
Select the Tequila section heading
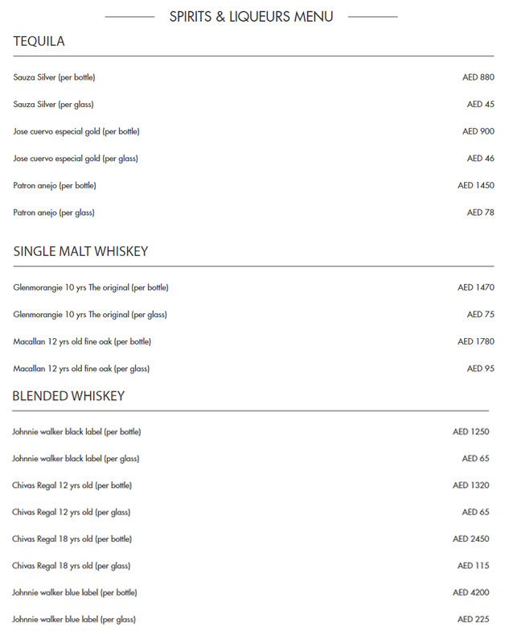(39, 42)
